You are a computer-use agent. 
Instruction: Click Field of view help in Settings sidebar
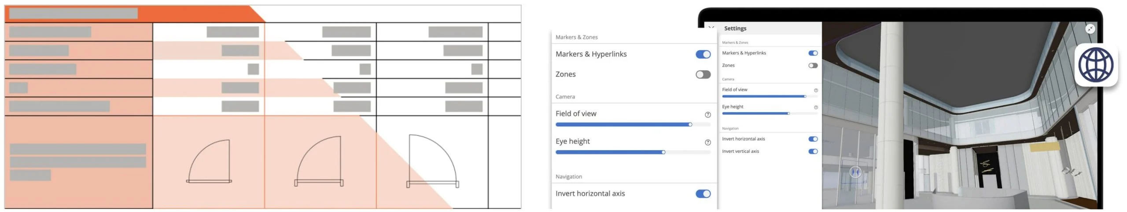click(x=816, y=90)
